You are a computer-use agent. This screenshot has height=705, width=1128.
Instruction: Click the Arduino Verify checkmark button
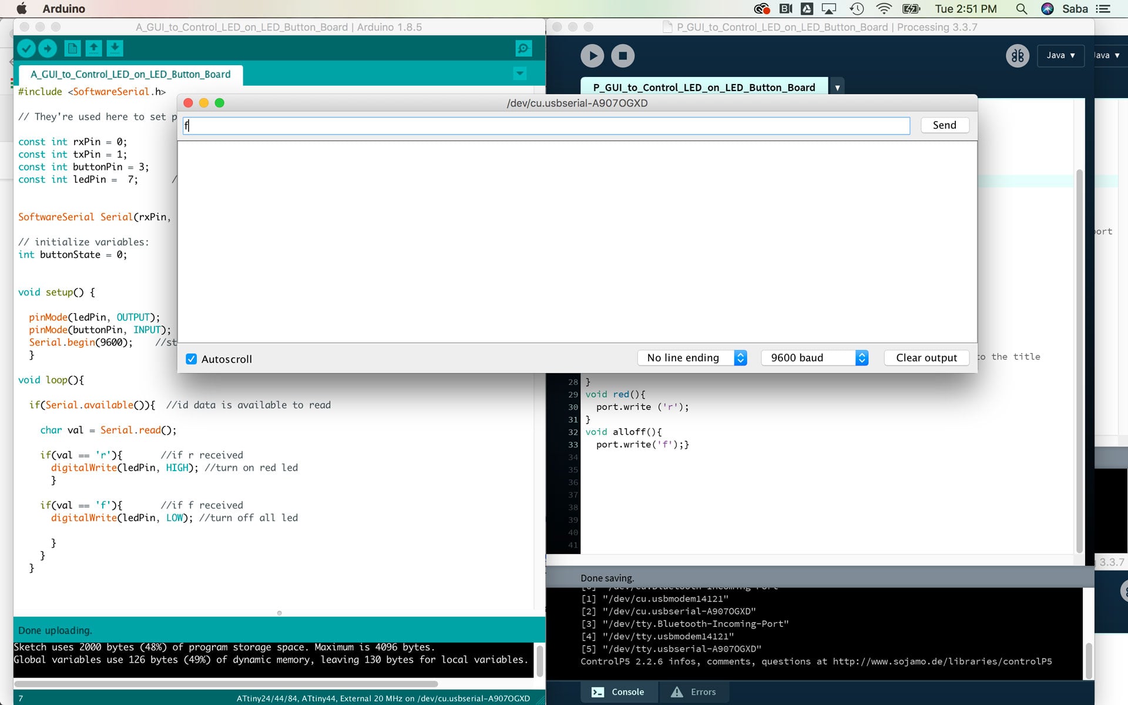click(26, 48)
